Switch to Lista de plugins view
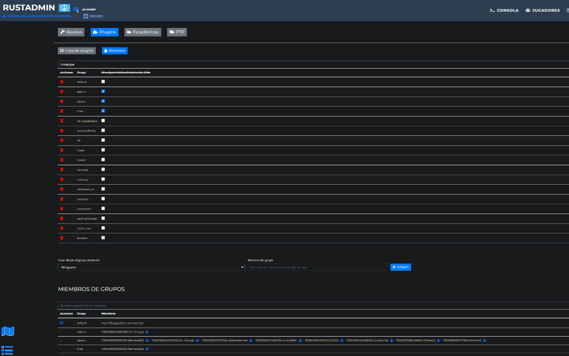Screen dimensions: 569x356 click(x=77, y=51)
